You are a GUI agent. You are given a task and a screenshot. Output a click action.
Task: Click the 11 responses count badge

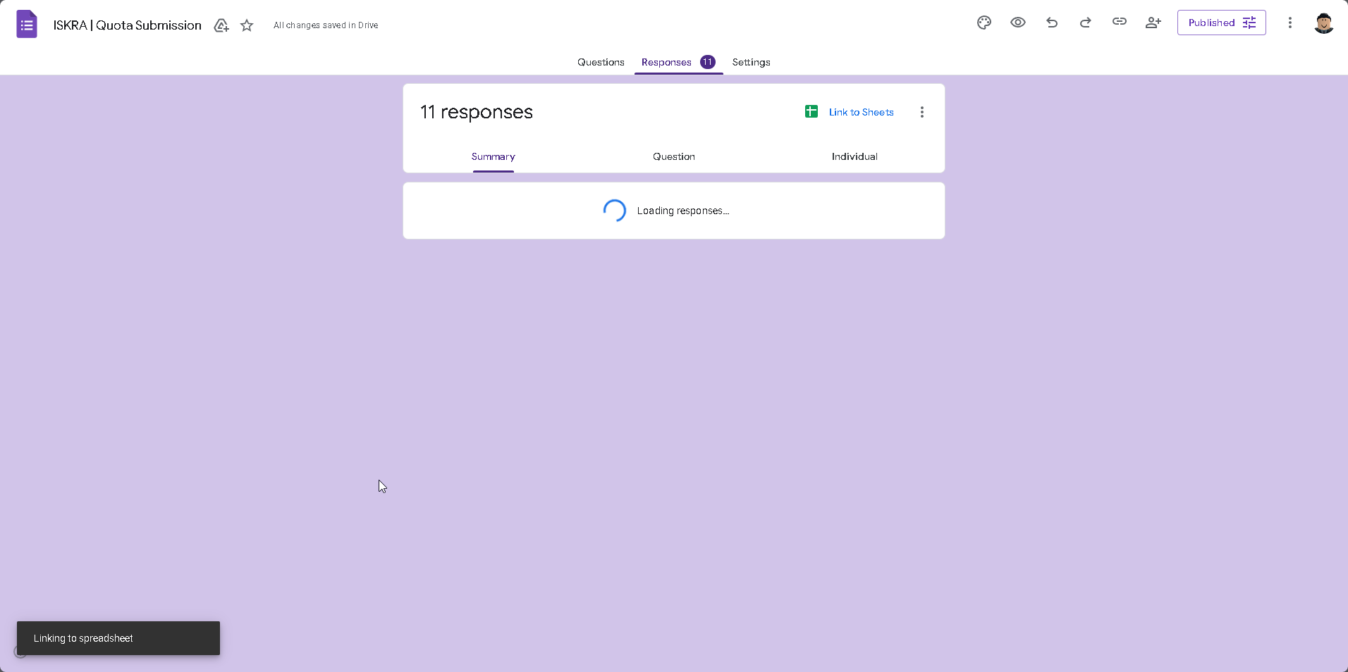point(708,62)
